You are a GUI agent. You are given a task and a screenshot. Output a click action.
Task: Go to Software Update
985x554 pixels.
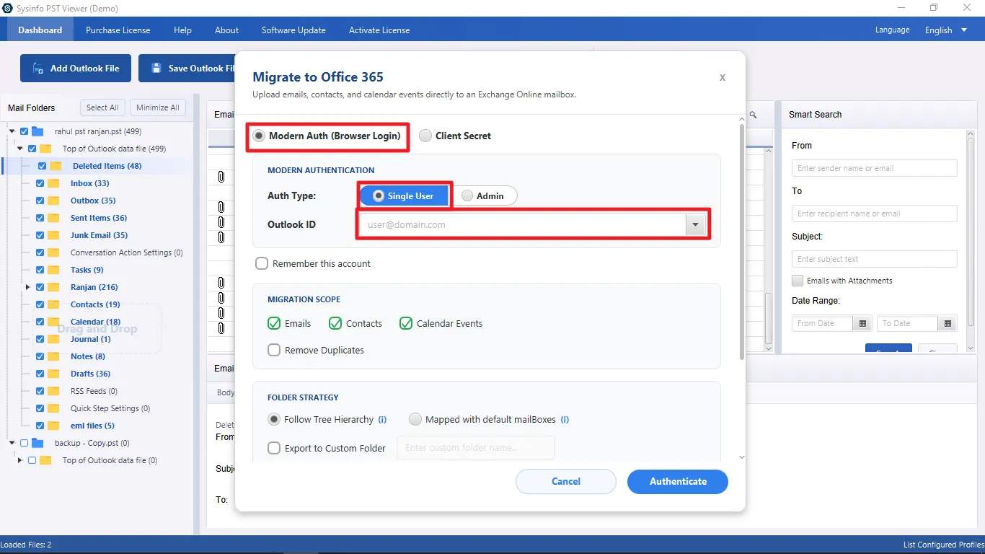(293, 30)
